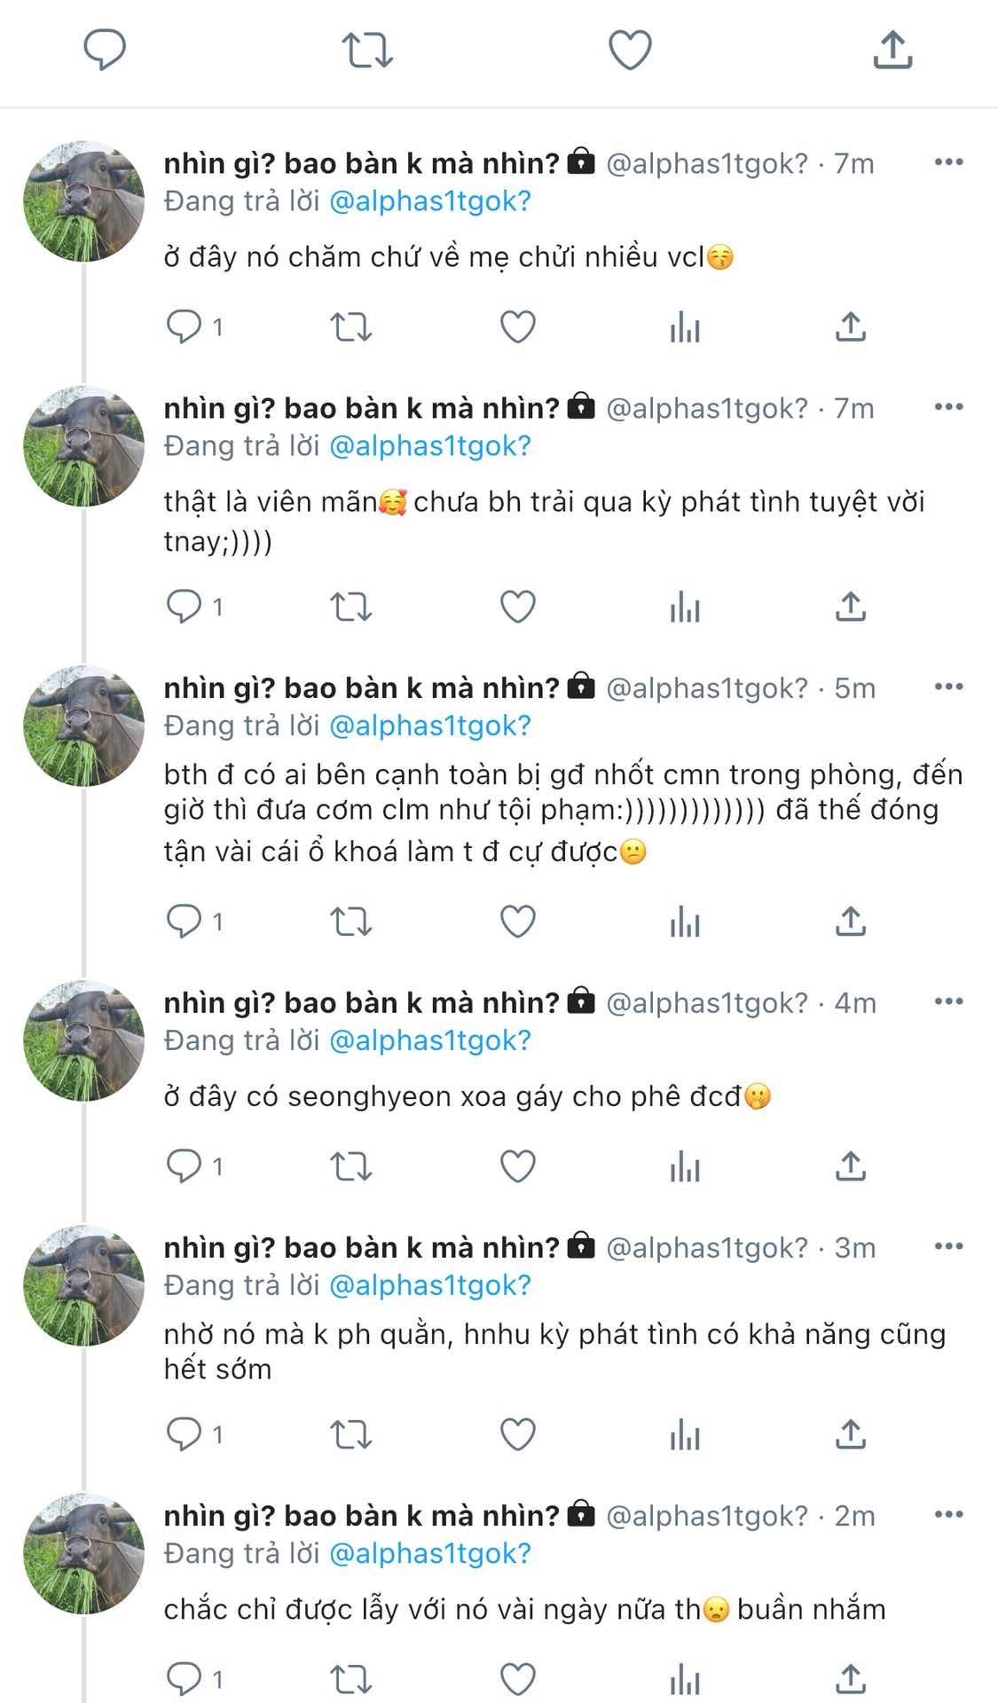
Task: Open the @alphas1tgok? mention in the 4m tweet
Action: coord(430,1040)
